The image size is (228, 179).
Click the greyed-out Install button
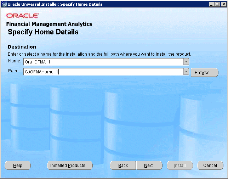180,165
